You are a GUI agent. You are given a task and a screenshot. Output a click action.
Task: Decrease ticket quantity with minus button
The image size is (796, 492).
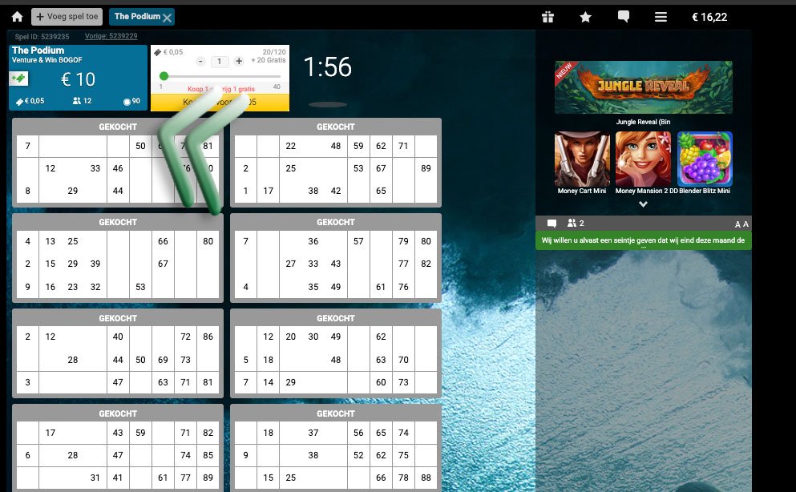[x=201, y=62]
